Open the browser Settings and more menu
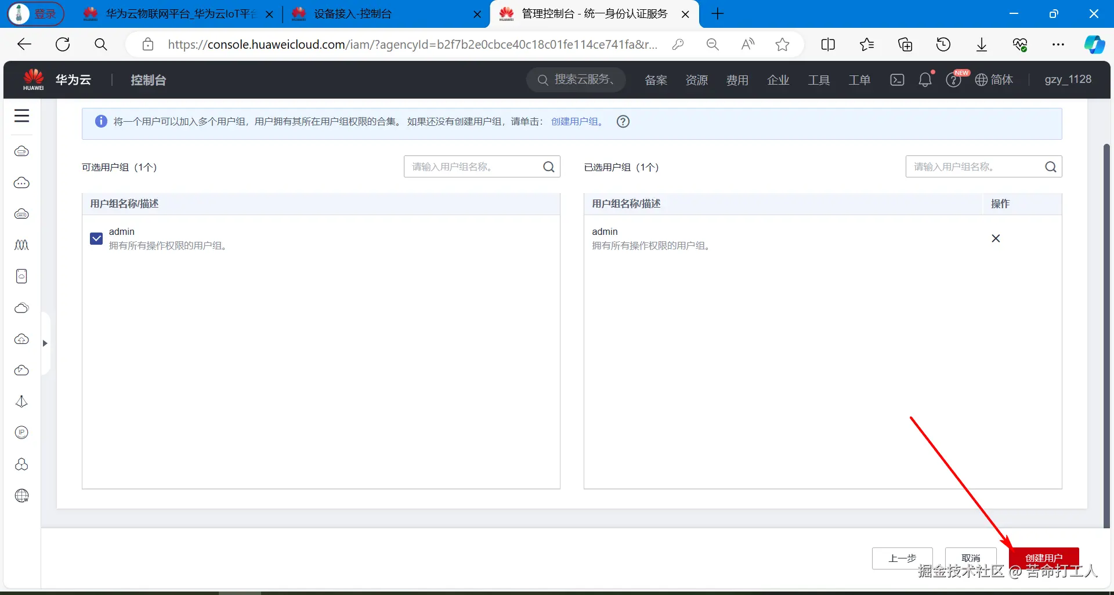Screen dimensions: 1114x595 click(1058, 44)
